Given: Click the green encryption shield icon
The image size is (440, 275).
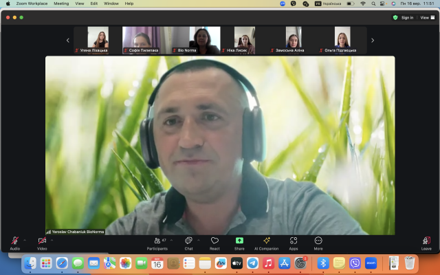Looking at the screenshot, I should tap(395, 18).
